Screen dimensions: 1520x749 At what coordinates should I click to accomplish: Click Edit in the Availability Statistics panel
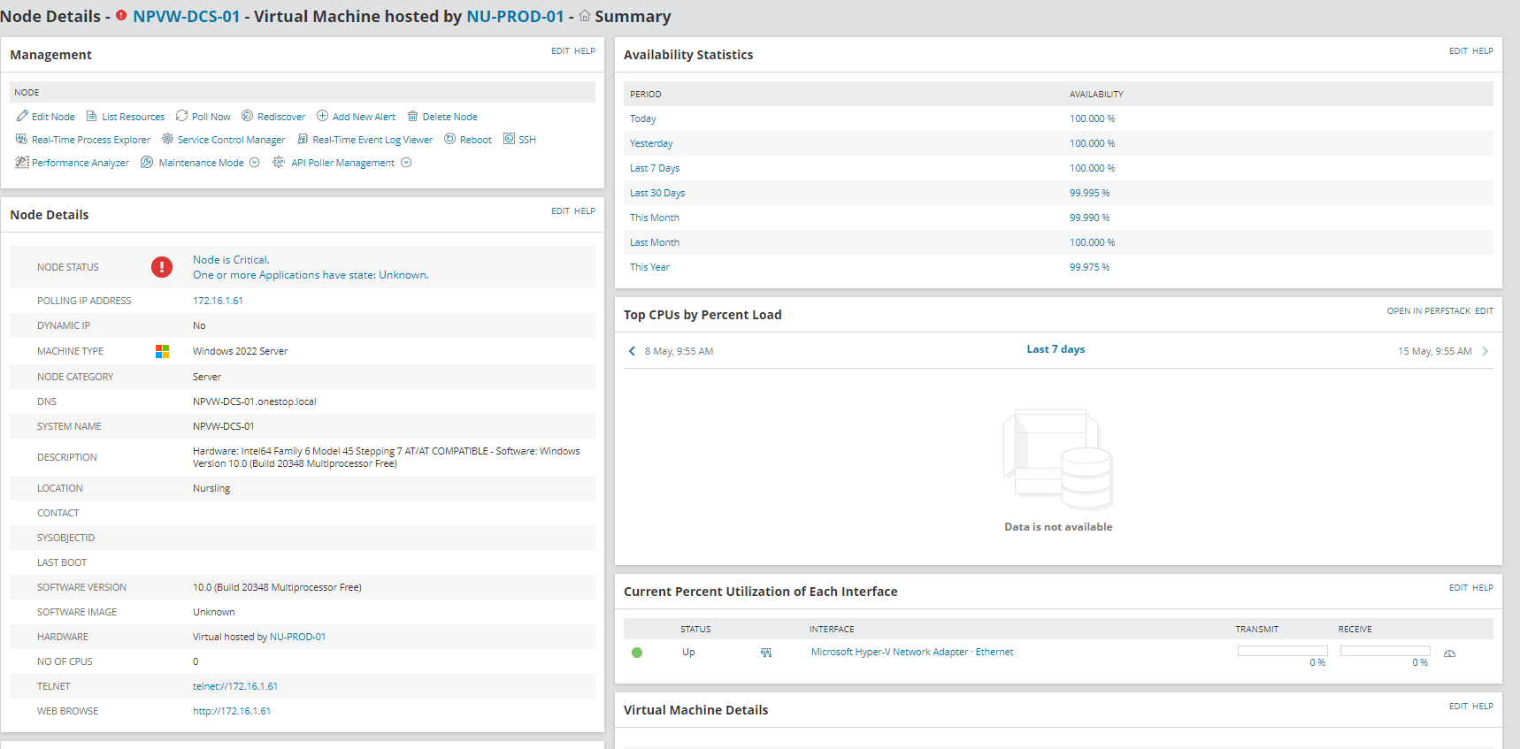point(1458,51)
